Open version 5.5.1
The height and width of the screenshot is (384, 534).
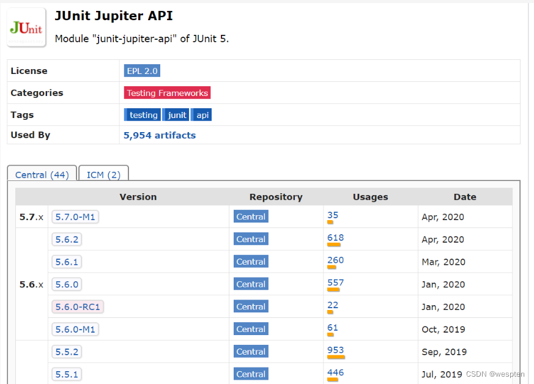67,374
